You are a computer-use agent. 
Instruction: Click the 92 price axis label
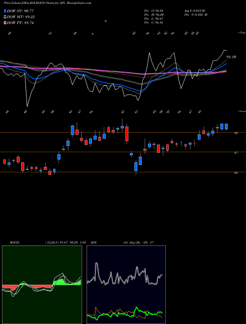coord(236,133)
